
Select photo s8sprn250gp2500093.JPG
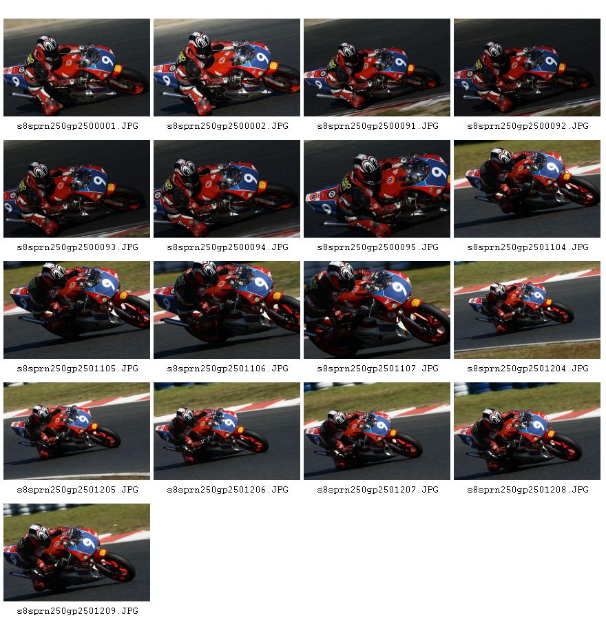76,189
